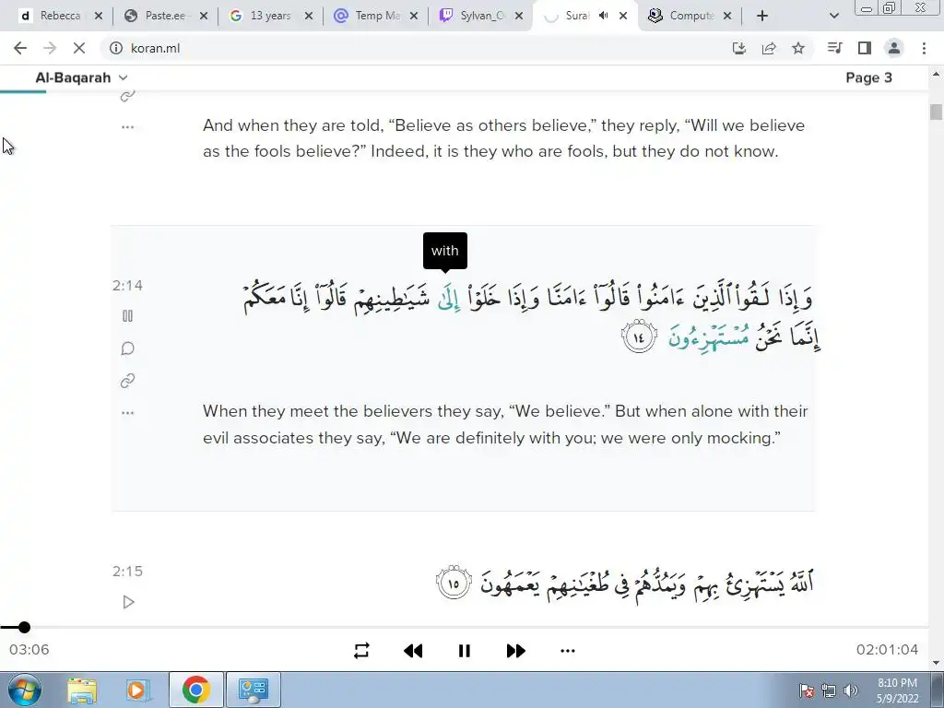Expand Al-Baqarah surah dropdown
Screen dimensions: 944x708
coord(81,77)
